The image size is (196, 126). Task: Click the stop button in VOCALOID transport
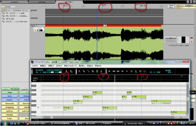[x=132, y=71]
